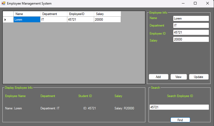
Task: Click the EmployeeID column header
Action: point(80,14)
